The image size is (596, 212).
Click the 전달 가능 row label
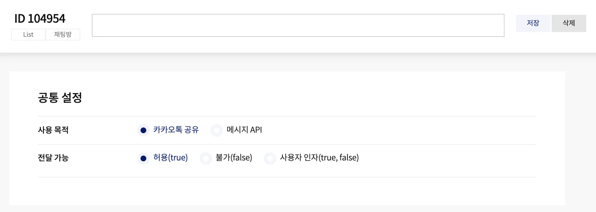point(53,158)
